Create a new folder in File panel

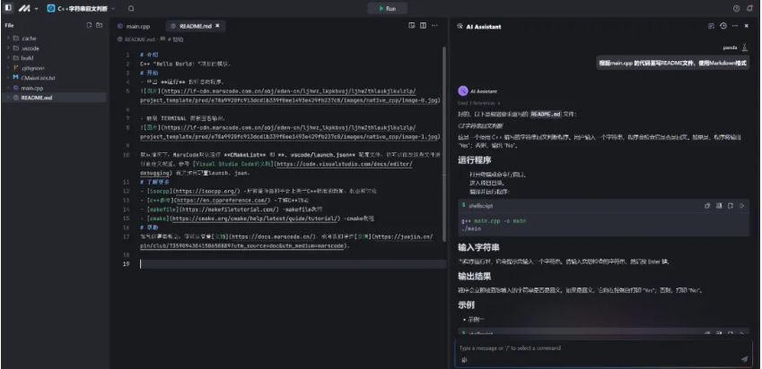pyautogui.click(x=99, y=25)
